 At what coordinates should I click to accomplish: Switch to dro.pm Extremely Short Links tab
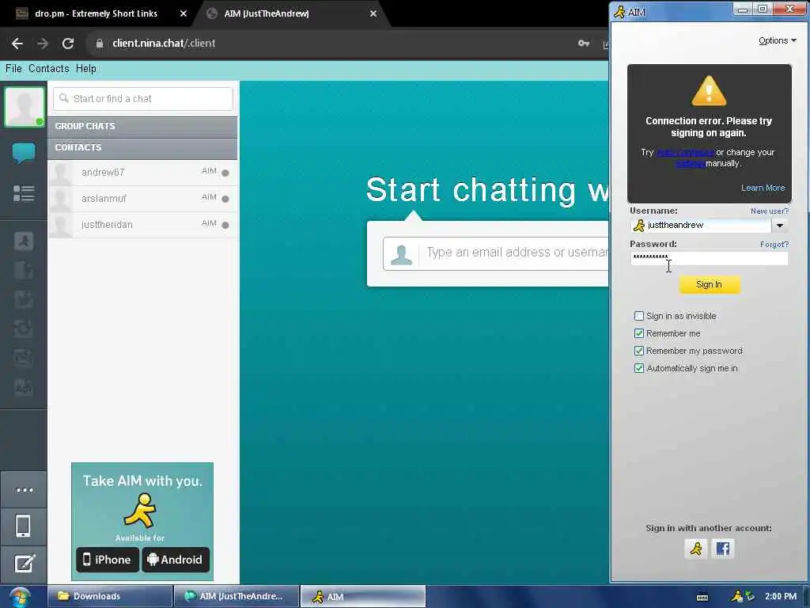(x=96, y=13)
